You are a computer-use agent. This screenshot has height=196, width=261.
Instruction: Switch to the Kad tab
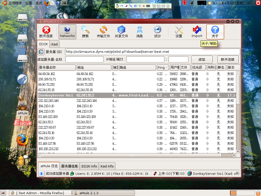click(55, 44)
